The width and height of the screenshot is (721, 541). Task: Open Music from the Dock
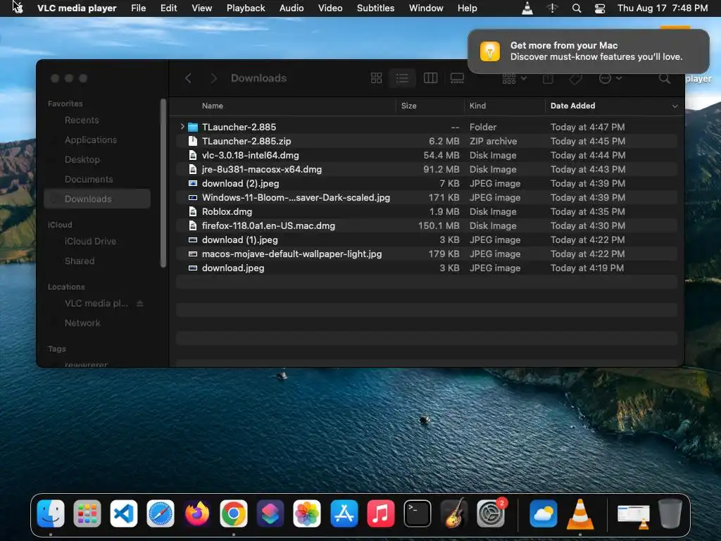(x=381, y=513)
